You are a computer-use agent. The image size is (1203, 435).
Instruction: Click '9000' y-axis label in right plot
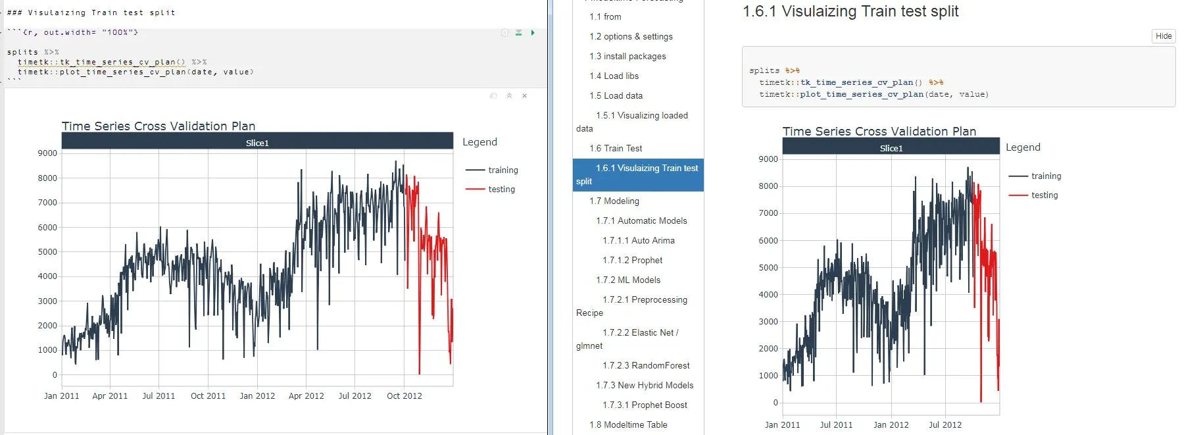point(768,159)
